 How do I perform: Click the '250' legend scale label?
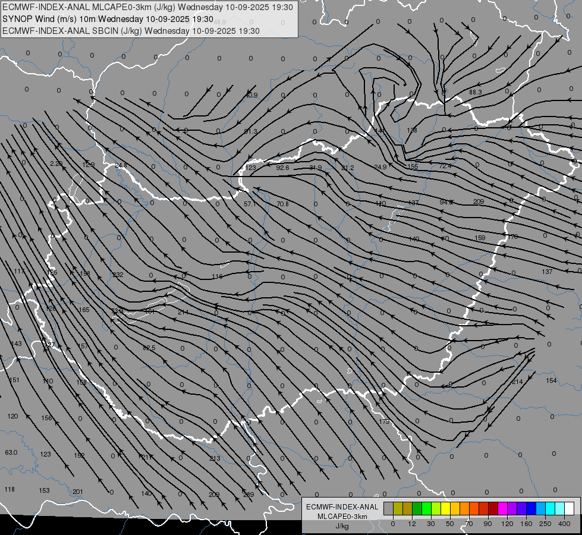pos(545,524)
